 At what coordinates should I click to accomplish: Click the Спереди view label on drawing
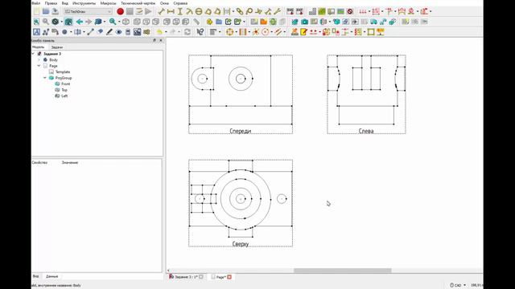(241, 131)
